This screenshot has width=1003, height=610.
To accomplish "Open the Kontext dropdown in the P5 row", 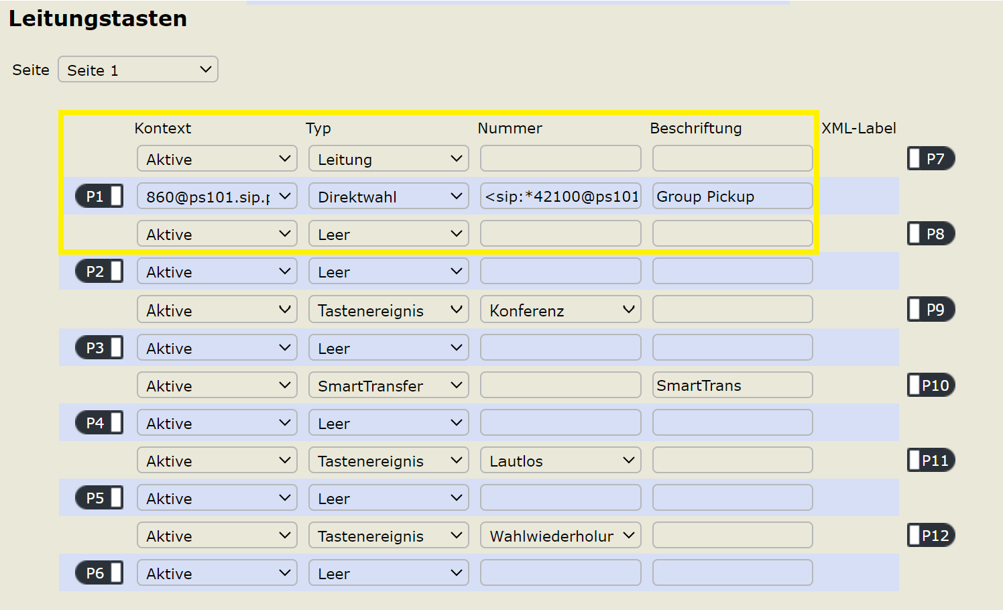I will click(x=217, y=498).
